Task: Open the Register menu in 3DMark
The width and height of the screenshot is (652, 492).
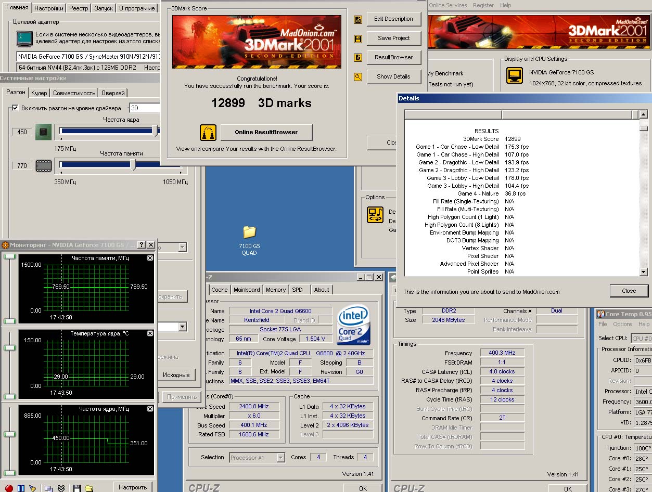Action: pyautogui.click(x=483, y=5)
